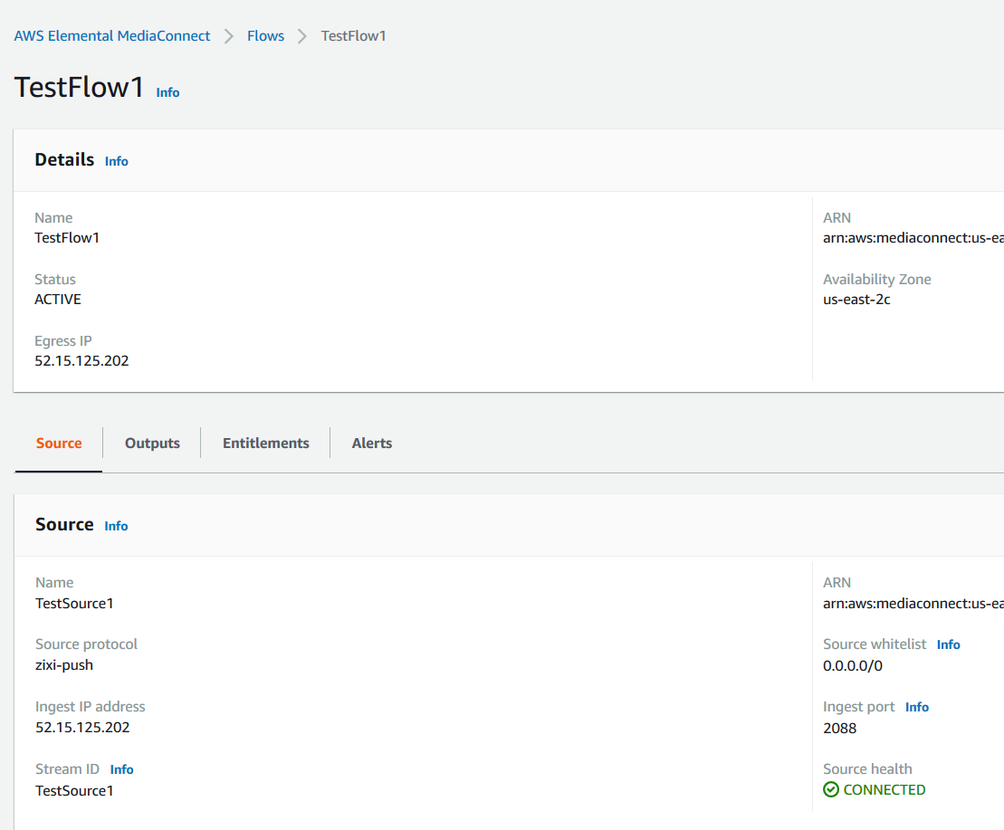Open Info link beside TestFlow1 title

click(167, 92)
